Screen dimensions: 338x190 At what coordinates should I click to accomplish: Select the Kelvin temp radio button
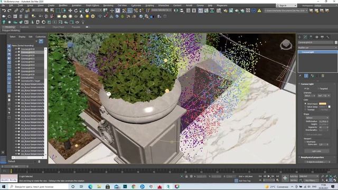point(305,107)
